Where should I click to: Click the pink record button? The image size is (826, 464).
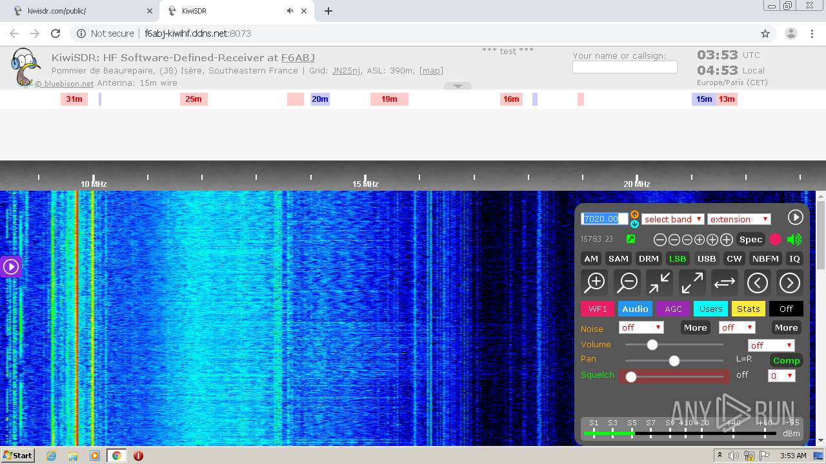click(775, 239)
